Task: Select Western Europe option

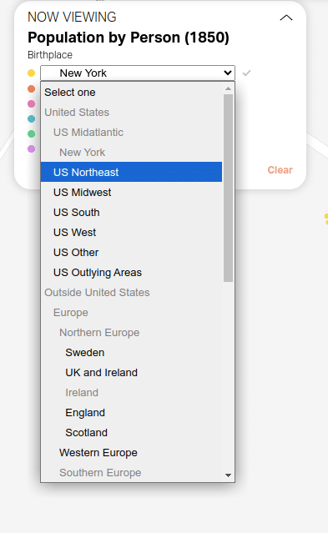Action: coord(131,453)
